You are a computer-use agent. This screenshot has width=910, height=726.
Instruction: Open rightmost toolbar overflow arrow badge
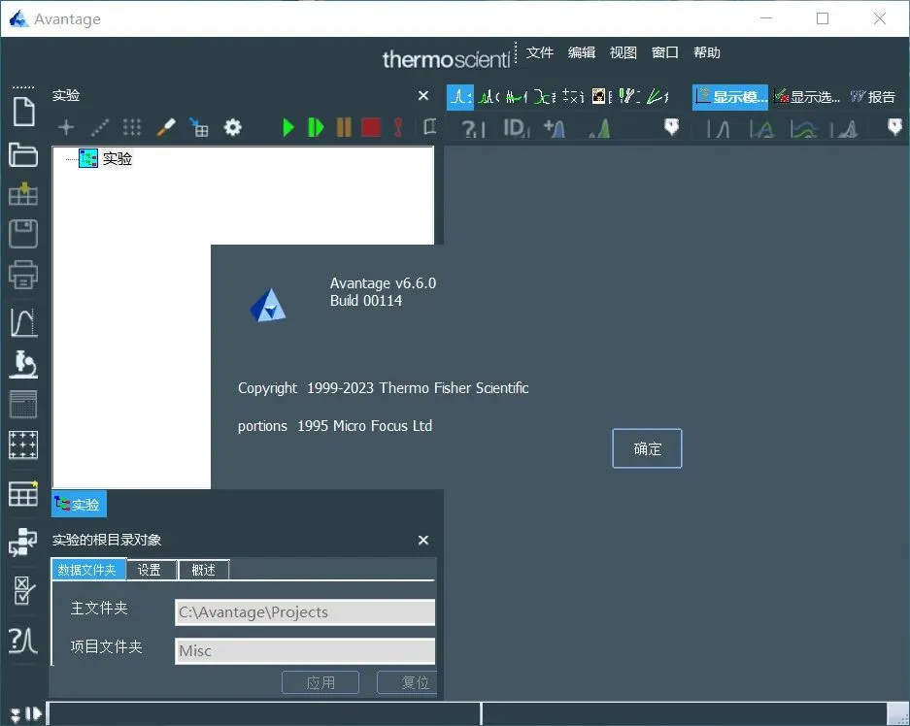(x=894, y=126)
